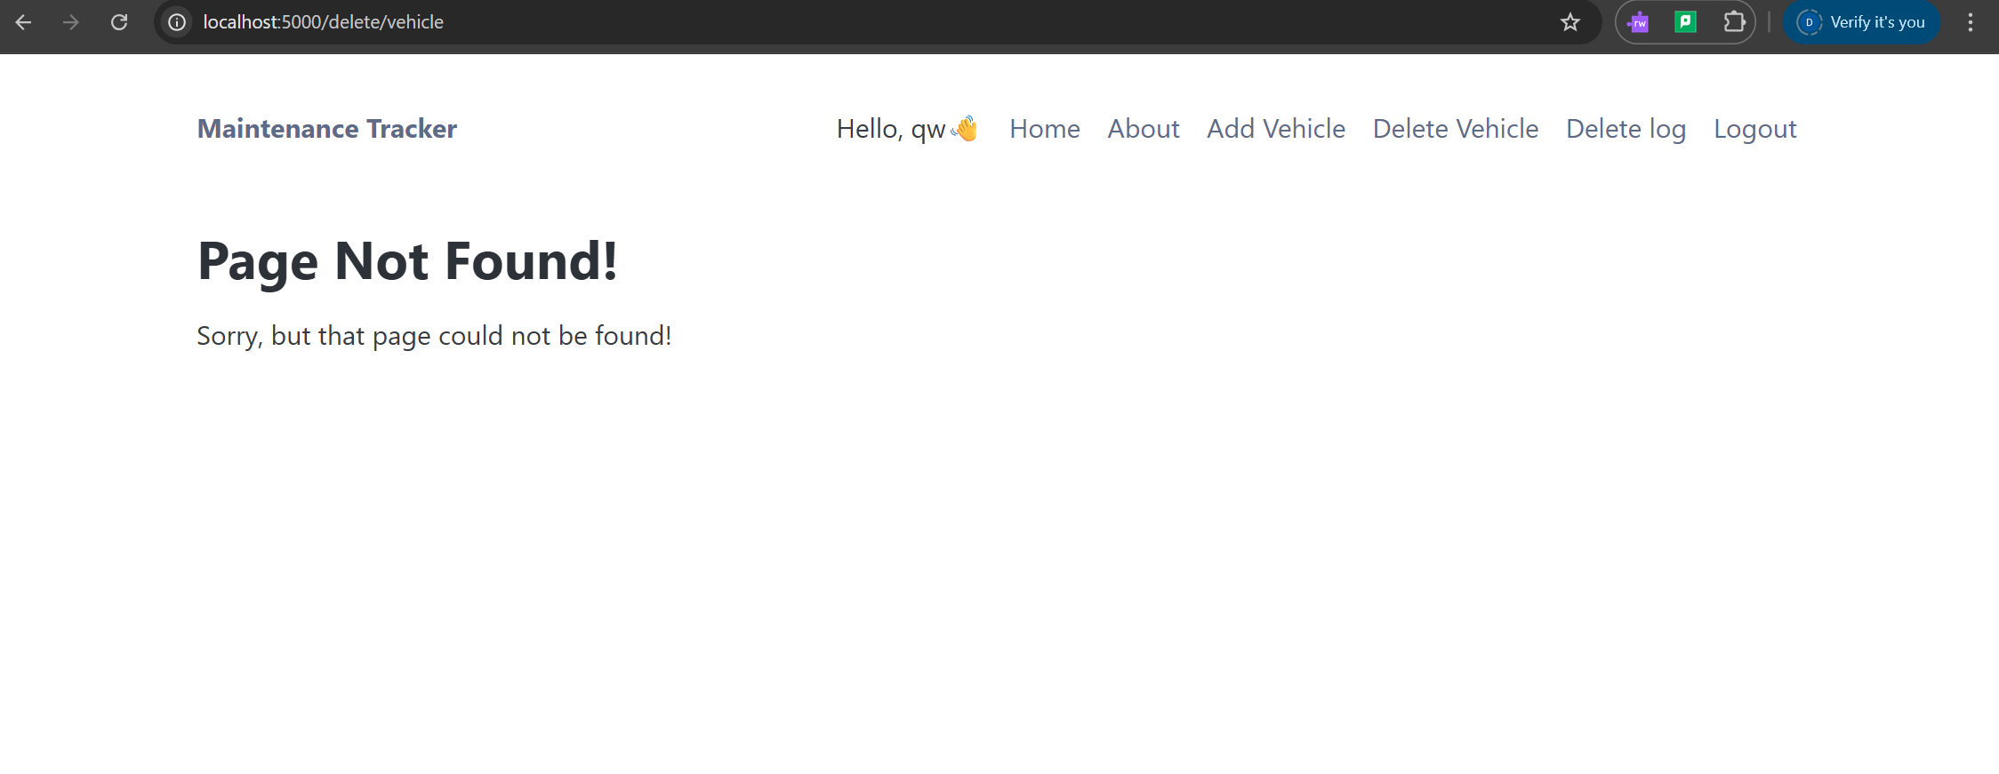
Task: Open the Delete log page
Action: [1626, 129]
